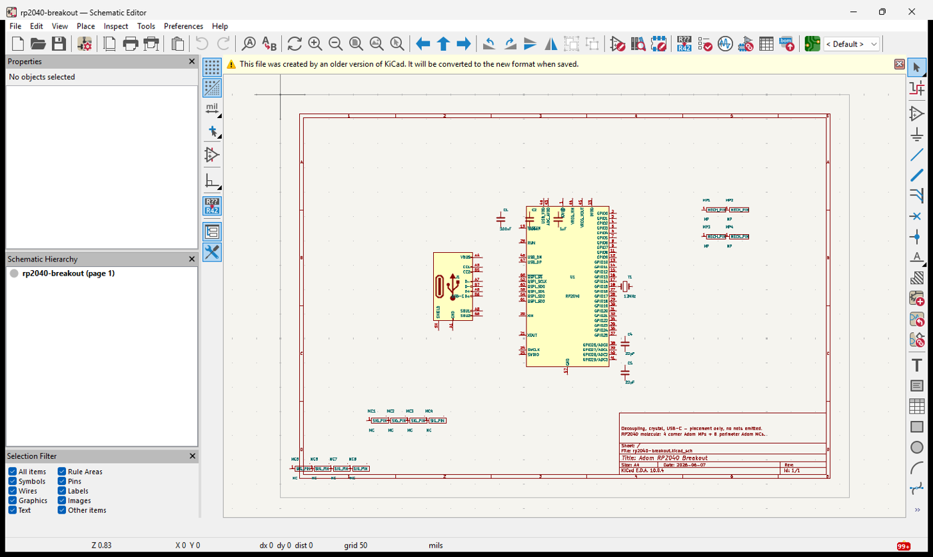The height and width of the screenshot is (557, 933).
Task: Toggle the All items filter checkbox
Action: (13, 472)
